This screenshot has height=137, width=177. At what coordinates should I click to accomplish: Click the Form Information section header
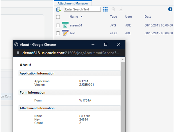click(69, 92)
